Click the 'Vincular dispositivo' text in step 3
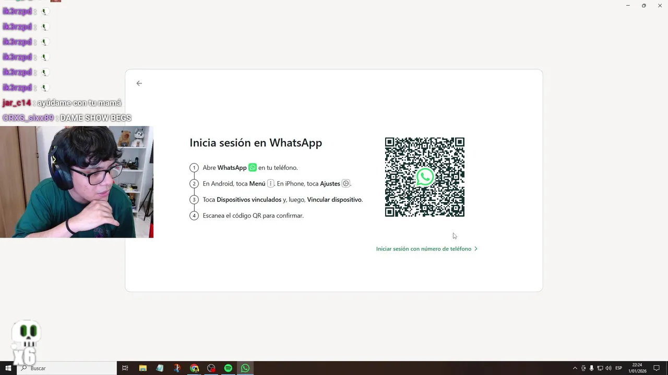The height and width of the screenshot is (375, 668). pyautogui.click(x=335, y=199)
